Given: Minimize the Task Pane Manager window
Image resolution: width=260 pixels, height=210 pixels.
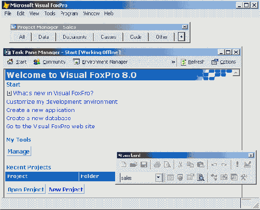Looking at the screenshot, I should [x=221, y=52].
